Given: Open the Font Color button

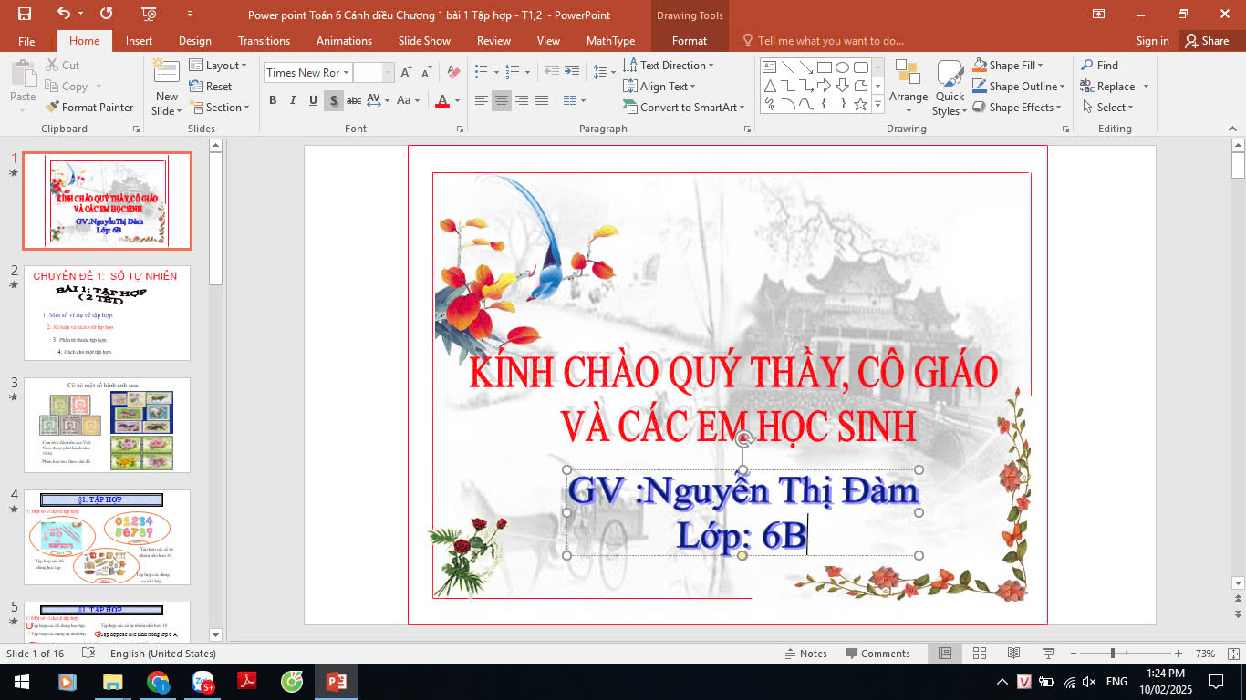Looking at the screenshot, I should (443, 100).
